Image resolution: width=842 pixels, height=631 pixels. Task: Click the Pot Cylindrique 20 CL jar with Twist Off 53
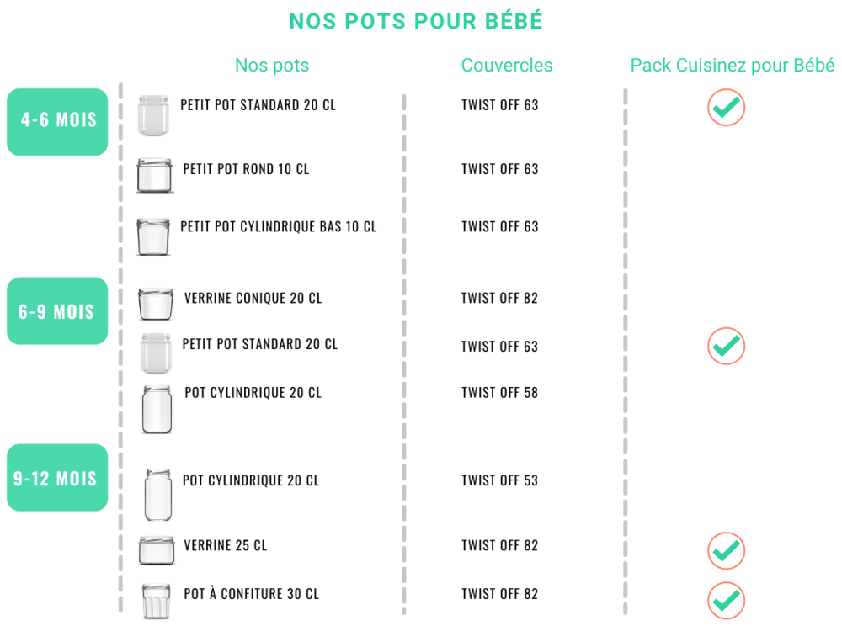[x=158, y=495]
